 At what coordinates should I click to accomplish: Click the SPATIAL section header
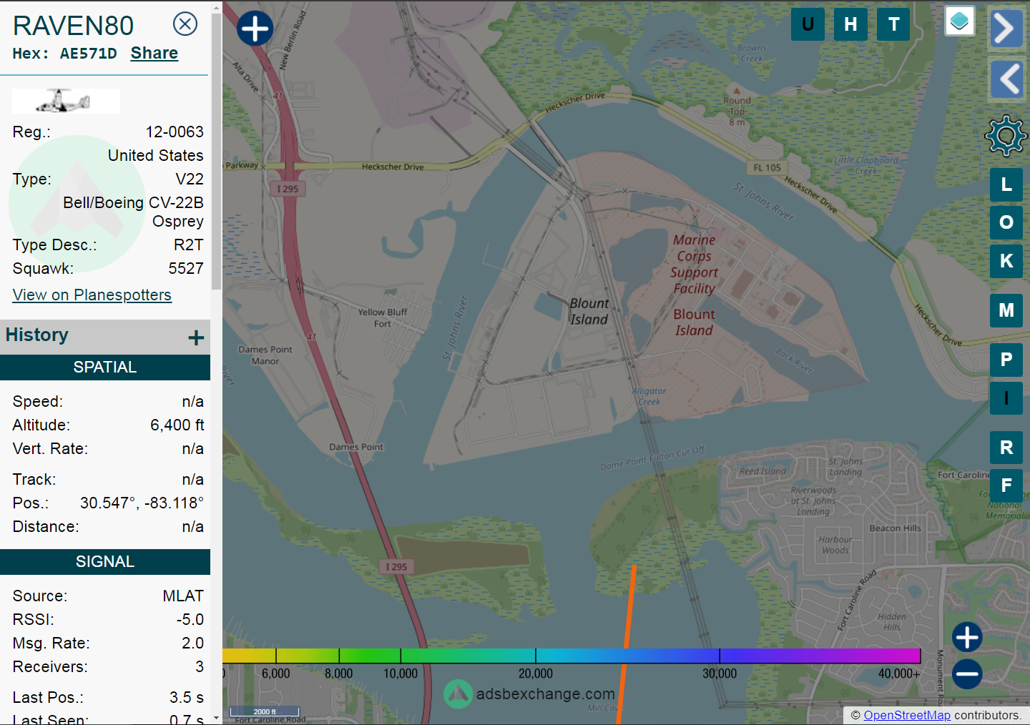click(x=105, y=367)
